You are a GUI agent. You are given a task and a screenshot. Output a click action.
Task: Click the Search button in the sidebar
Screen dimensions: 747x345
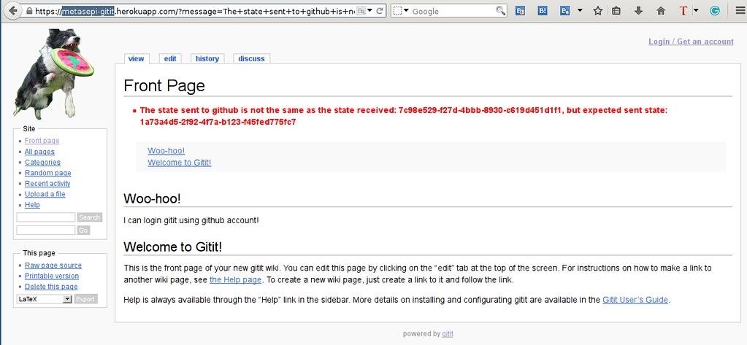(x=90, y=217)
